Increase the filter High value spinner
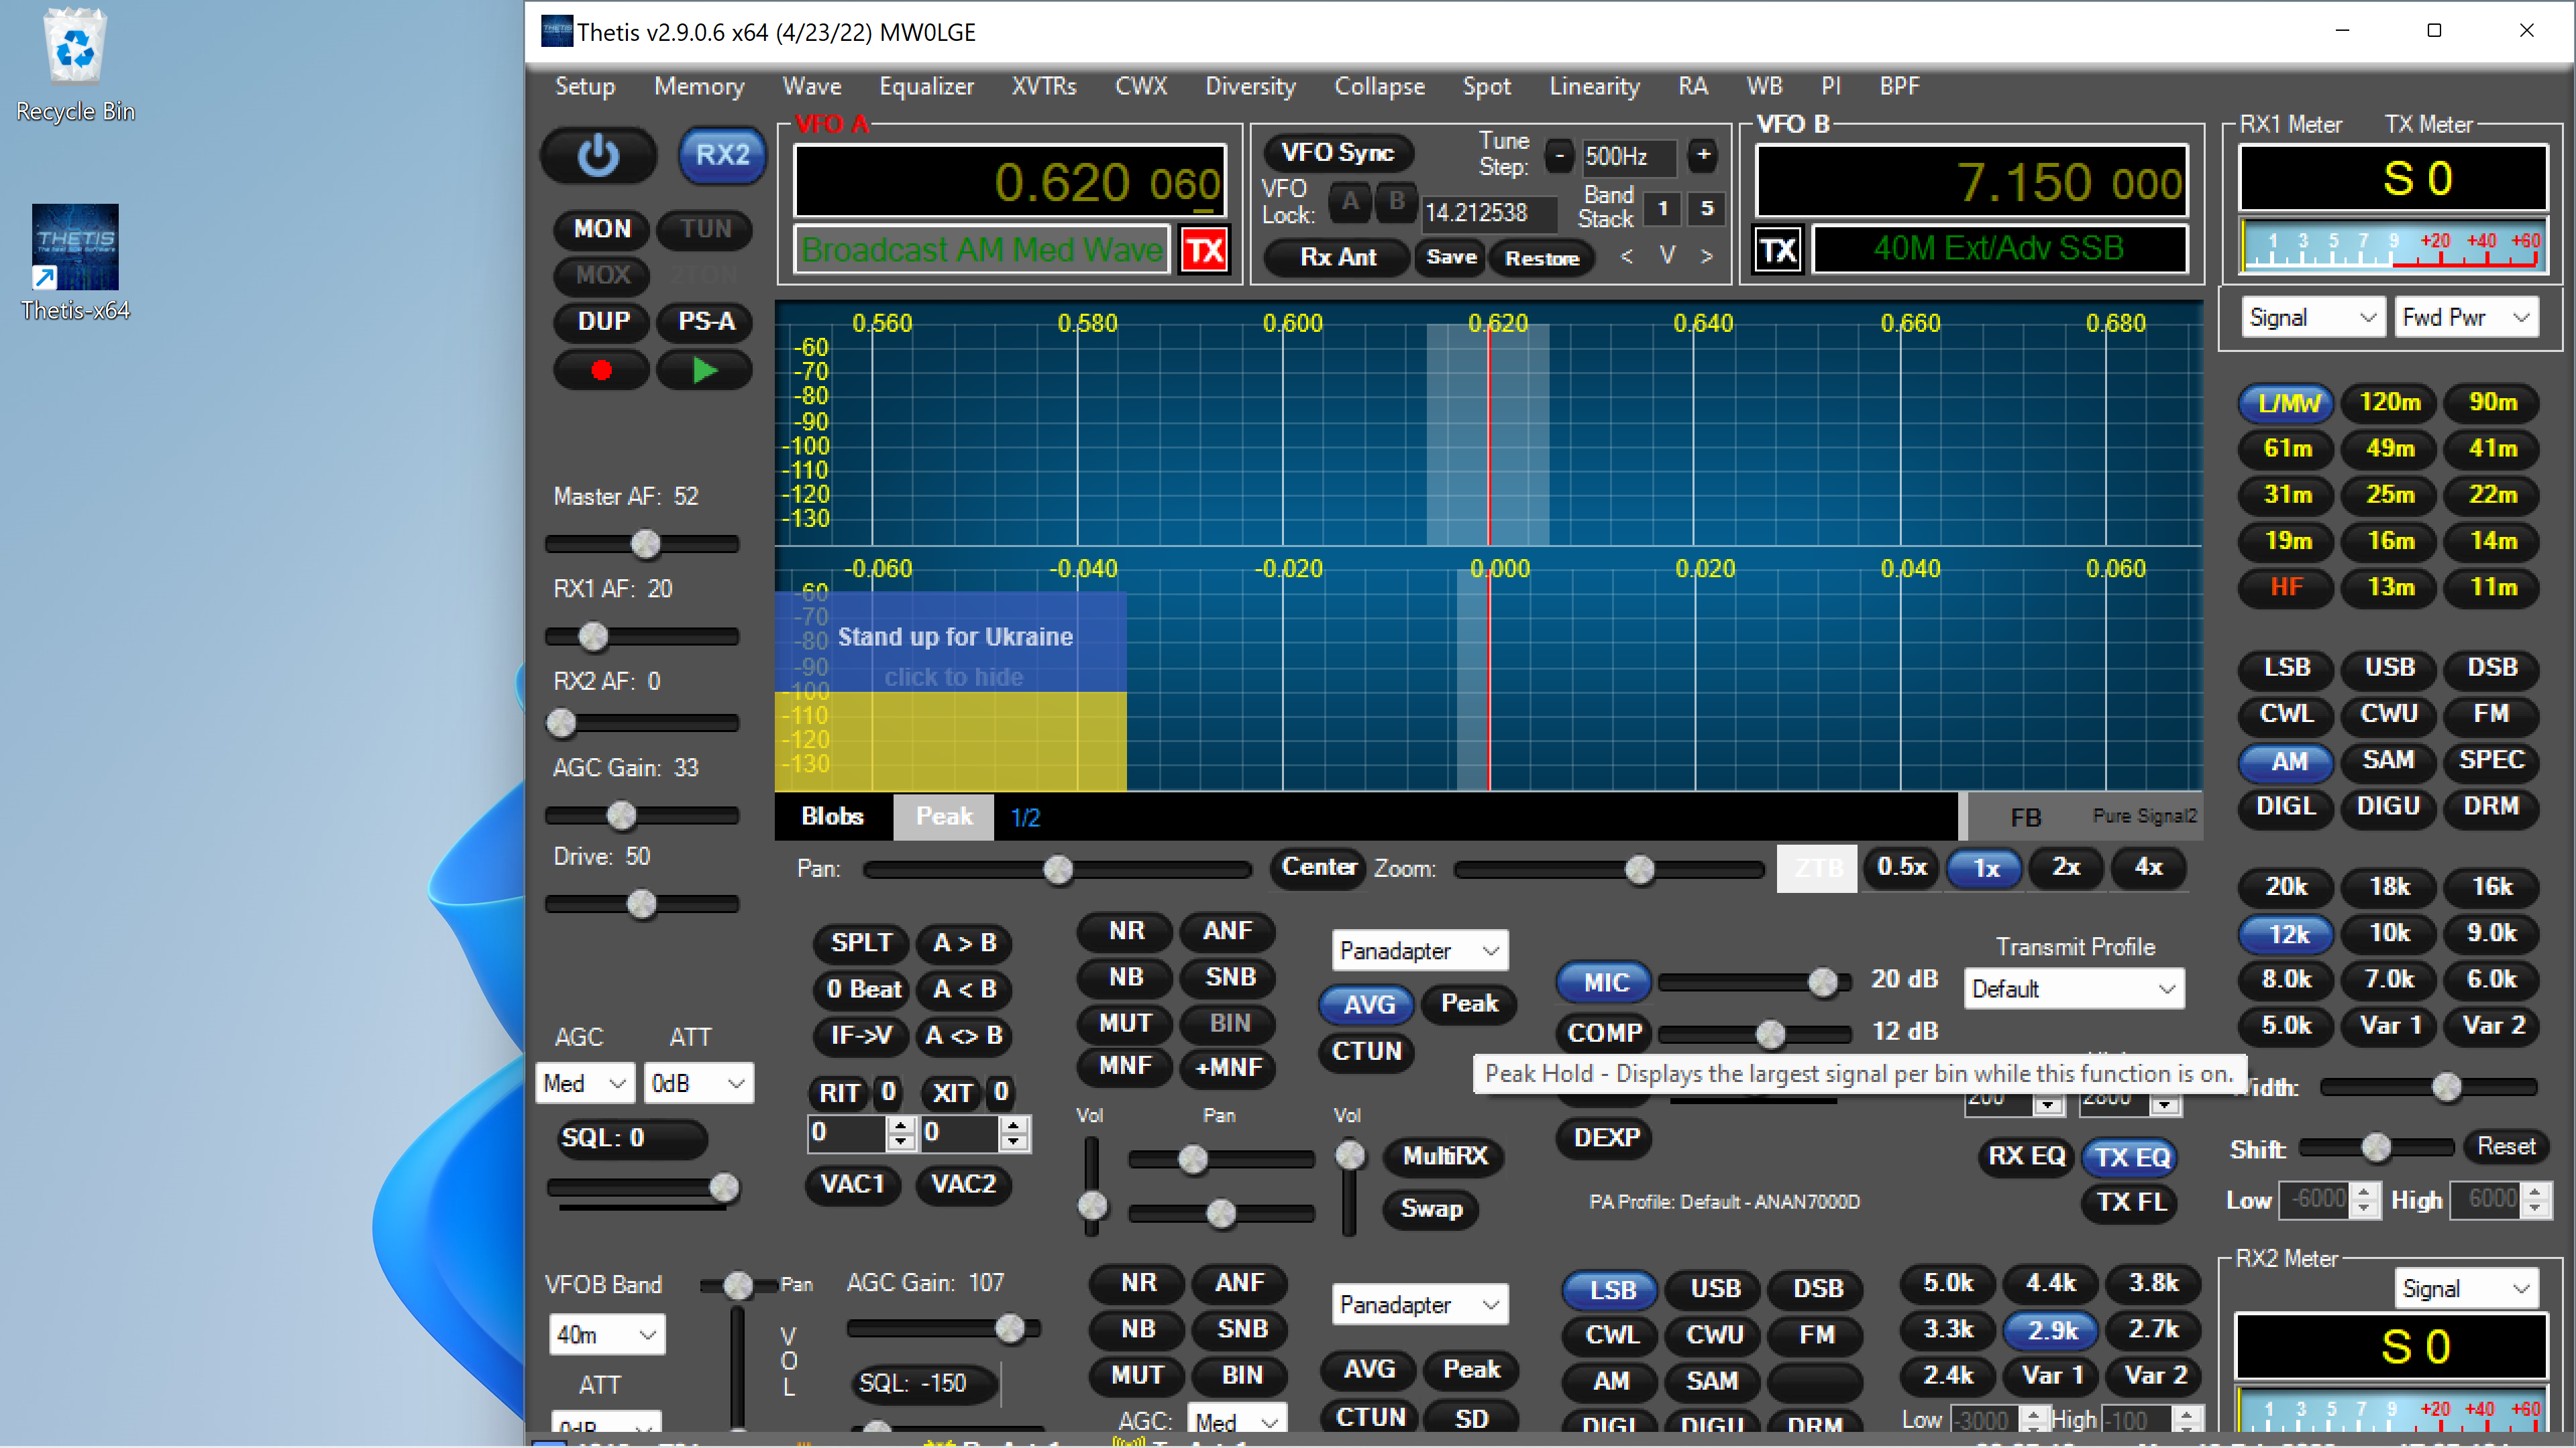Image resolution: width=2576 pixels, height=1448 pixels. point(2534,1191)
